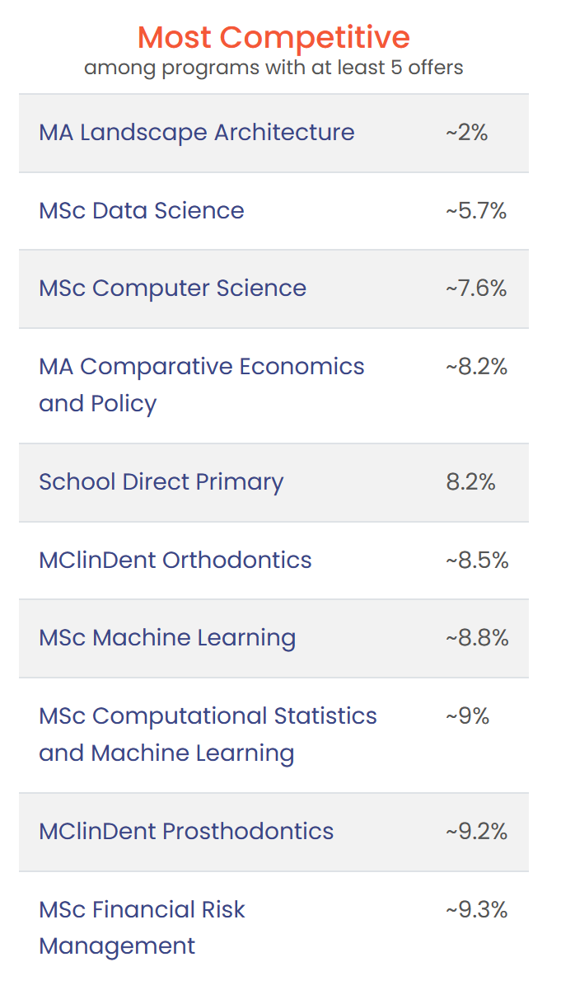
Task: Click the ~2% rate for Landscape Architecture
Action: coord(467,133)
